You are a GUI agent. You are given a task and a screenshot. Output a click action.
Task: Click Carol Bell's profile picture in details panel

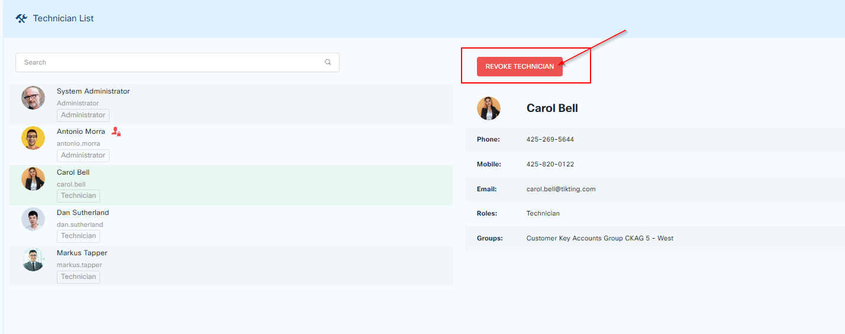pos(489,108)
